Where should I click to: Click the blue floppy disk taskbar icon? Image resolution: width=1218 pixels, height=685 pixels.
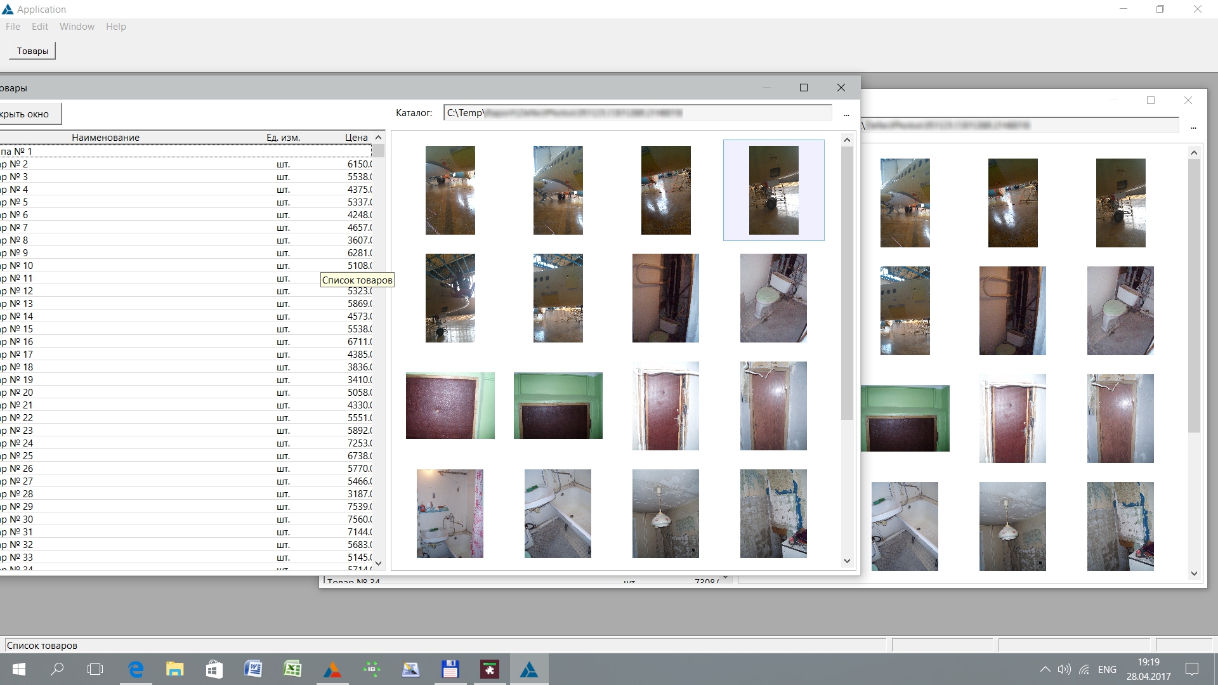tap(450, 669)
